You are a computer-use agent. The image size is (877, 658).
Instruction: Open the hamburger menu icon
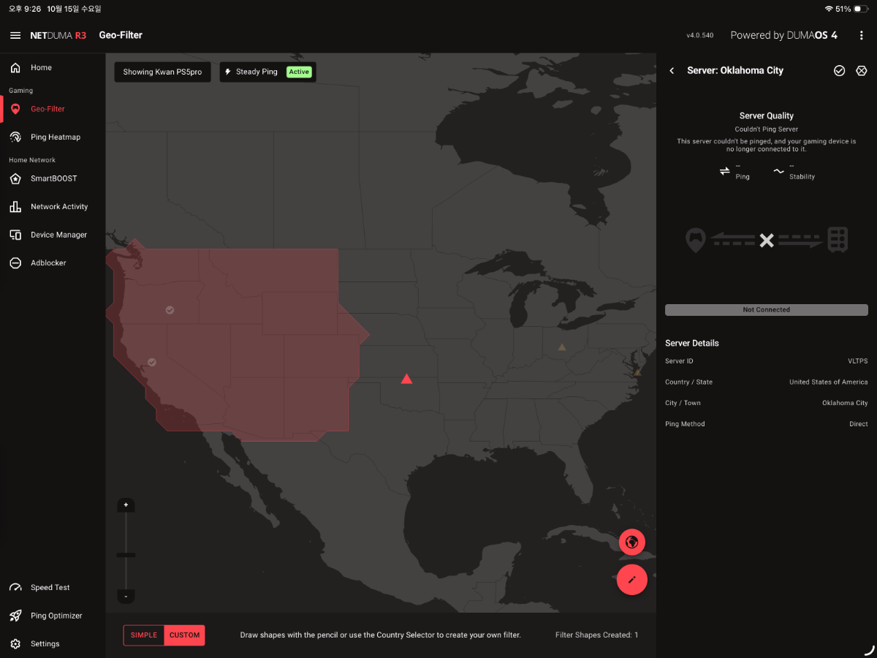pos(15,35)
